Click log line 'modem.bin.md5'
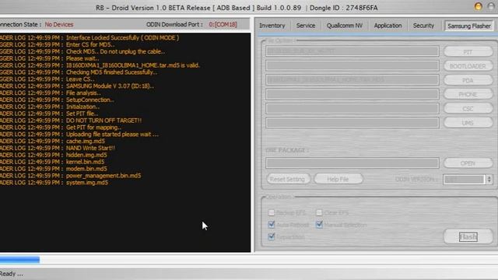 tap(86, 169)
